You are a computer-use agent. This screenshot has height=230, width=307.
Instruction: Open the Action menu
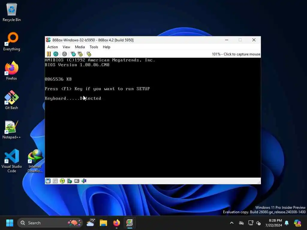[x=52, y=47]
